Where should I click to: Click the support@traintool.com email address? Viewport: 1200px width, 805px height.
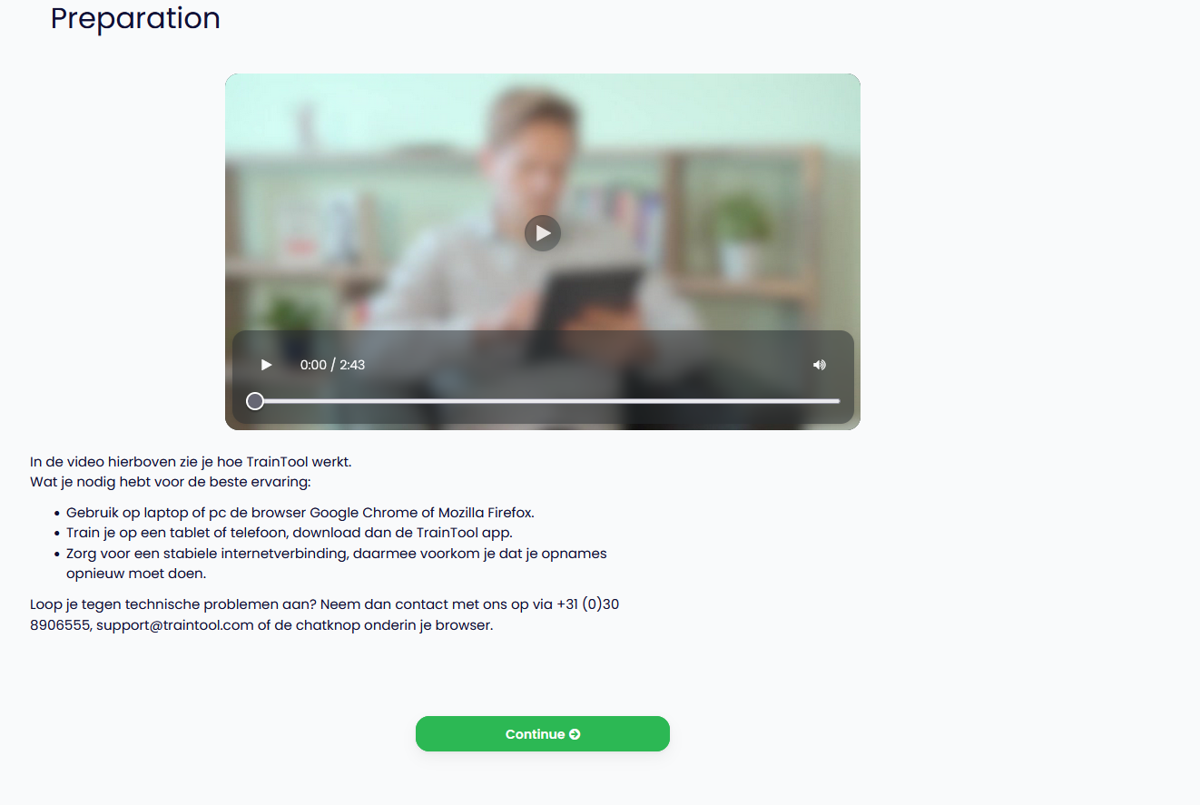coord(175,625)
